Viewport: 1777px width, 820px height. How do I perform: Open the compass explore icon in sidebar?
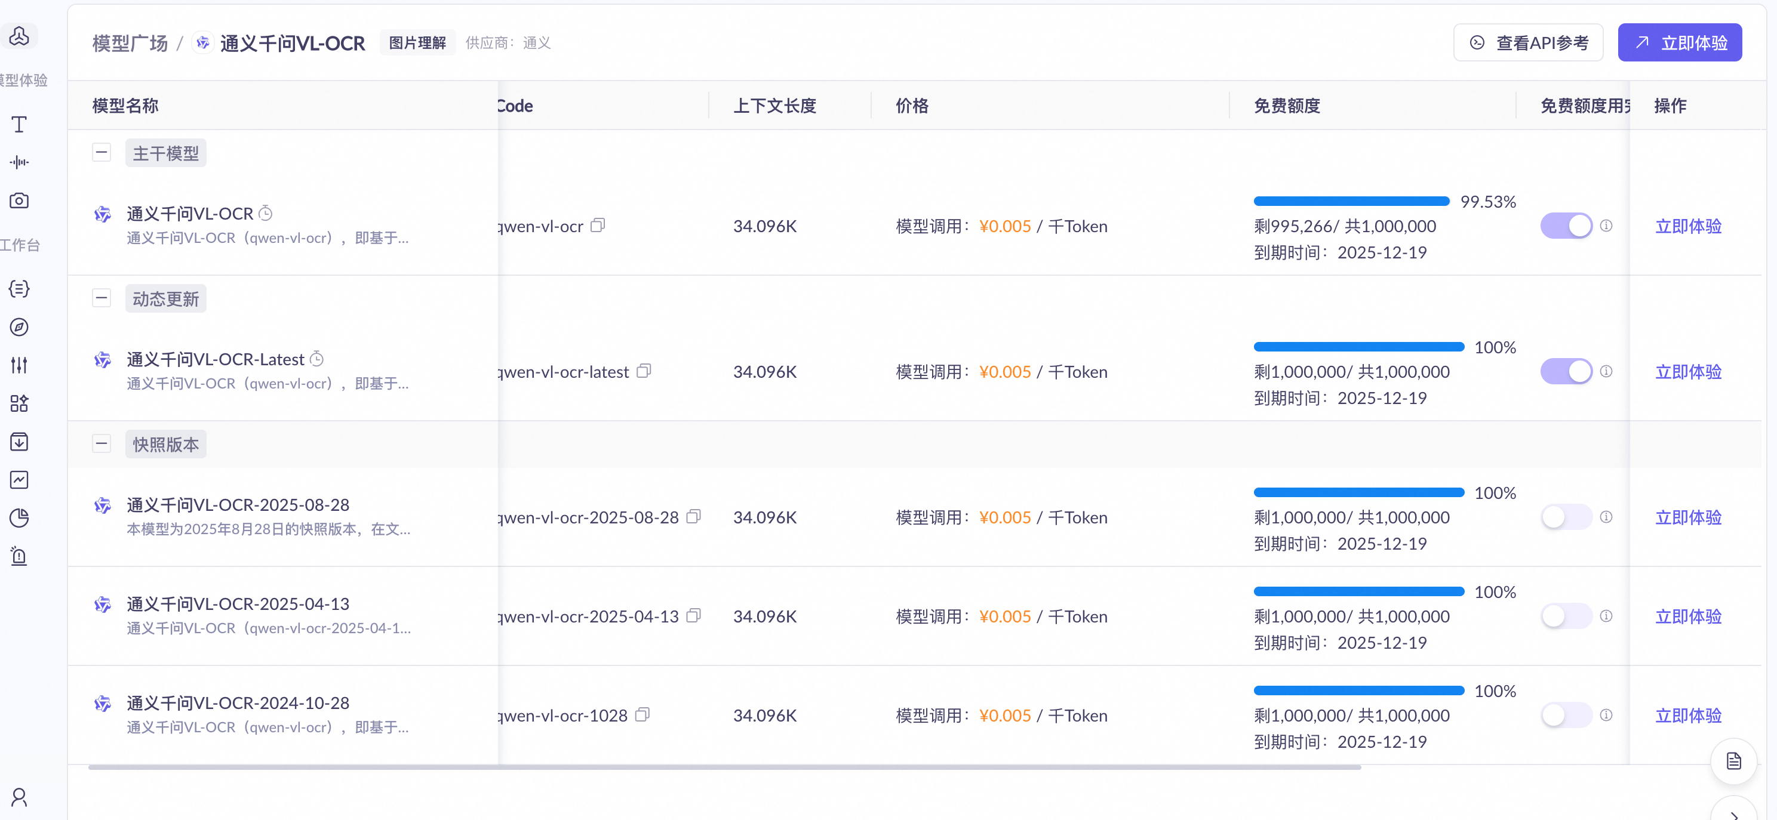[19, 327]
